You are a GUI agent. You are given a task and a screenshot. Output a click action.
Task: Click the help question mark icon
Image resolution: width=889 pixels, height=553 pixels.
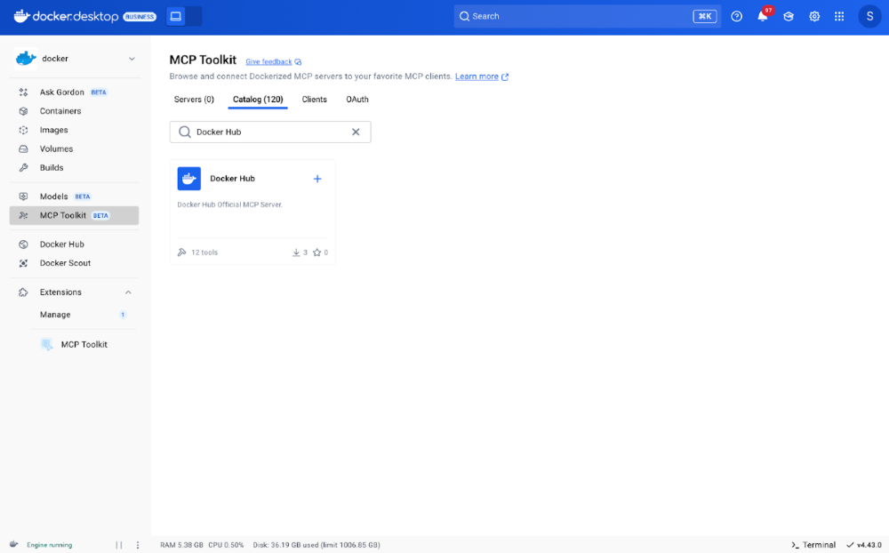736,16
